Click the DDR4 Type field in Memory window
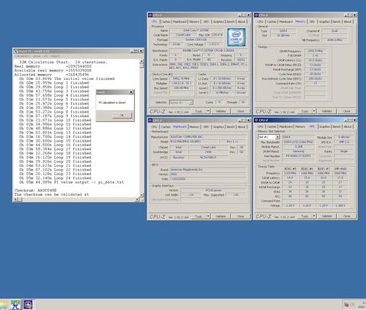The height and width of the screenshot is (310, 366). (x=283, y=30)
